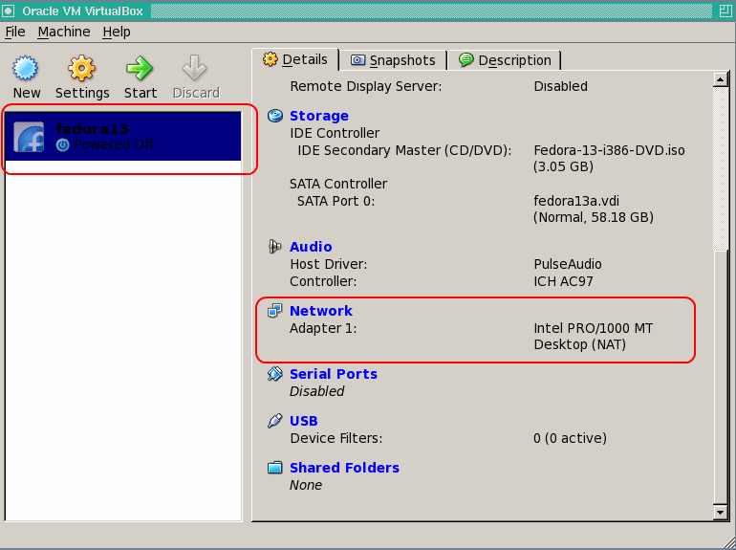Viewport: 736px width, 550px height.
Task: Click the New virtual machine icon
Action: pos(26,69)
